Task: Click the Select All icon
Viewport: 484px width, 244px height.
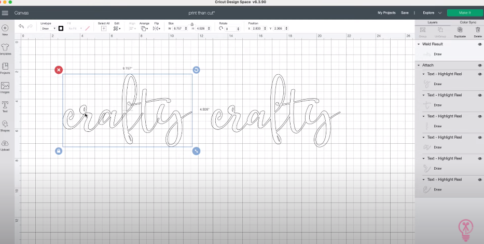Action: pos(104,29)
